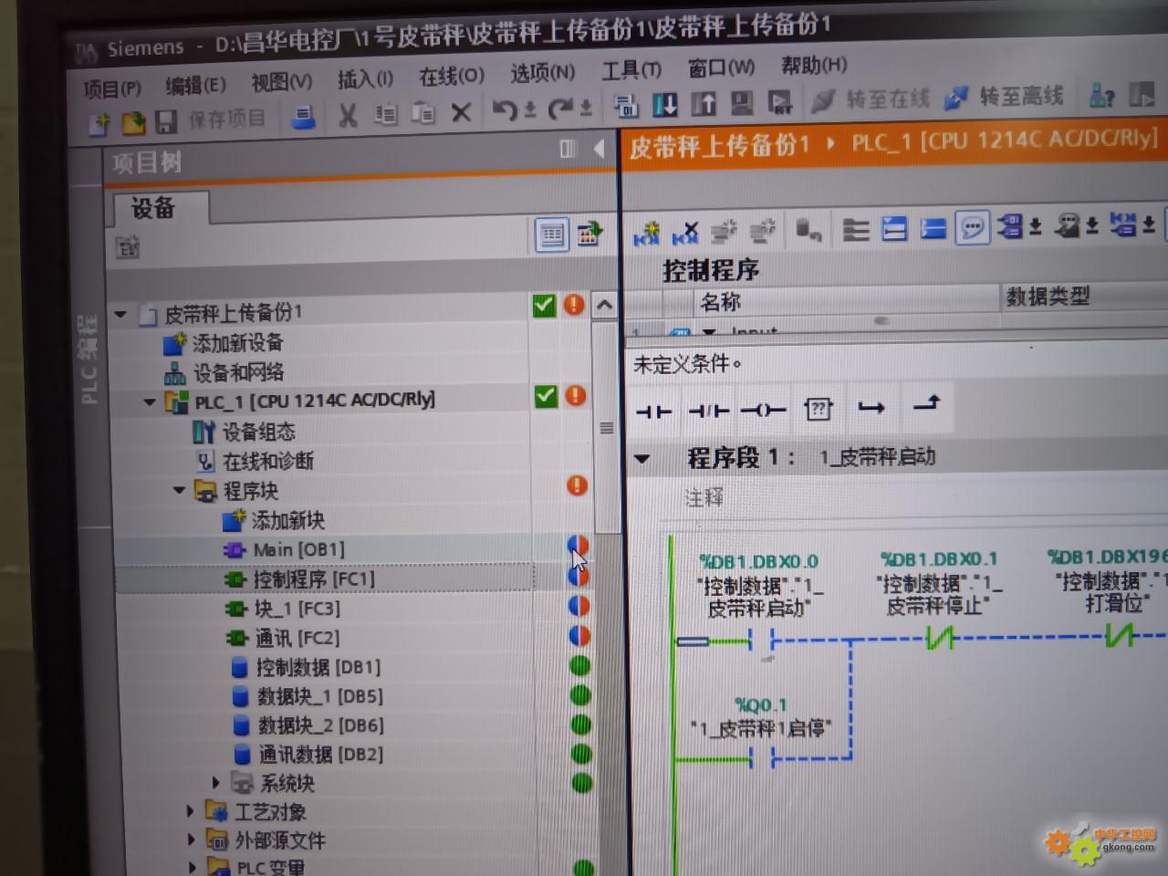Open 在线(O) menu
Screen dimensions: 1168x876
click(x=452, y=76)
